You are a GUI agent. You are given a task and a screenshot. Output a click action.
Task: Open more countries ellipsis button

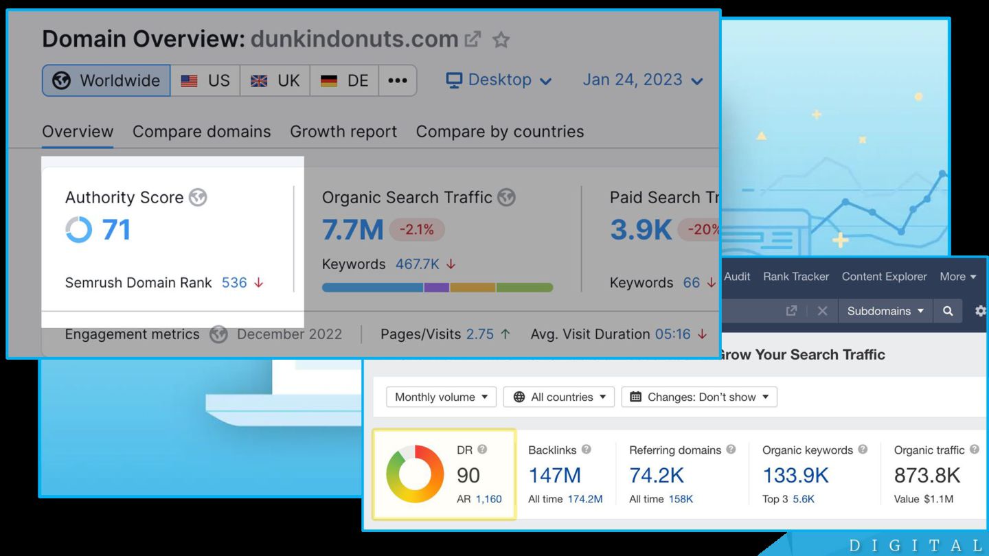pos(398,80)
